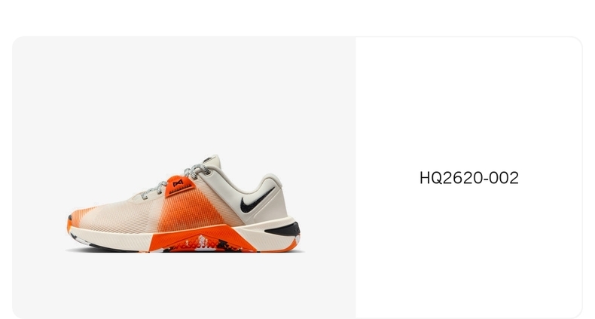595x319 pixels.
Task: Click the gray image background above the shoe
Action: point(184,95)
